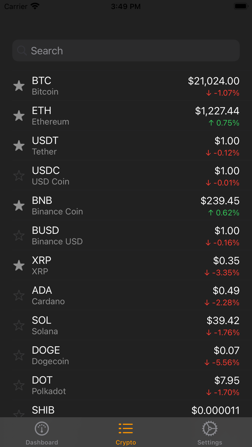Favorite USDC by tapping its star
The width and height of the screenshot is (252, 447).
coord(19,175)
